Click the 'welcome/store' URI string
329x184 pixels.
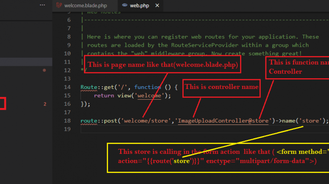(x=146, y=120)
